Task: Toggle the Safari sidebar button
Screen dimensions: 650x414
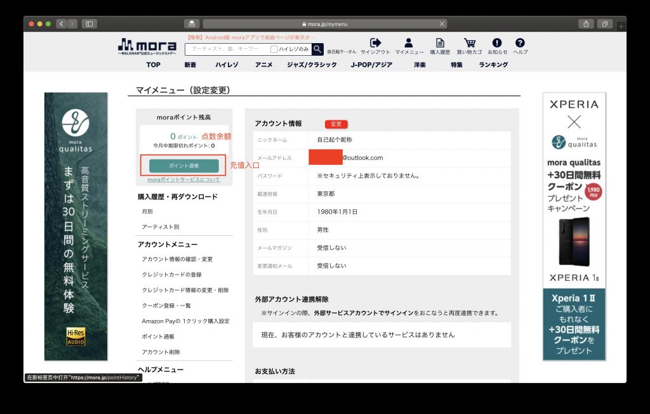Action: tap(89, 24)
